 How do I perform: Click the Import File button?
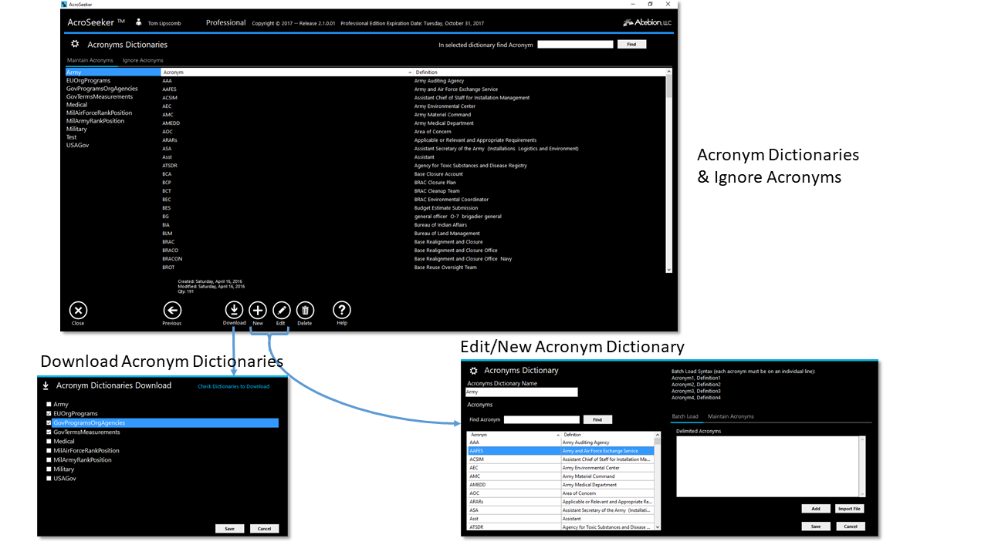point(850,509)
